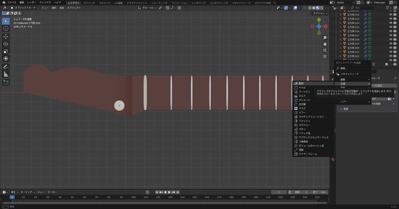Expand the 立方体.016 outliner item
Screen dimensions: 399x209
[340, 31]
